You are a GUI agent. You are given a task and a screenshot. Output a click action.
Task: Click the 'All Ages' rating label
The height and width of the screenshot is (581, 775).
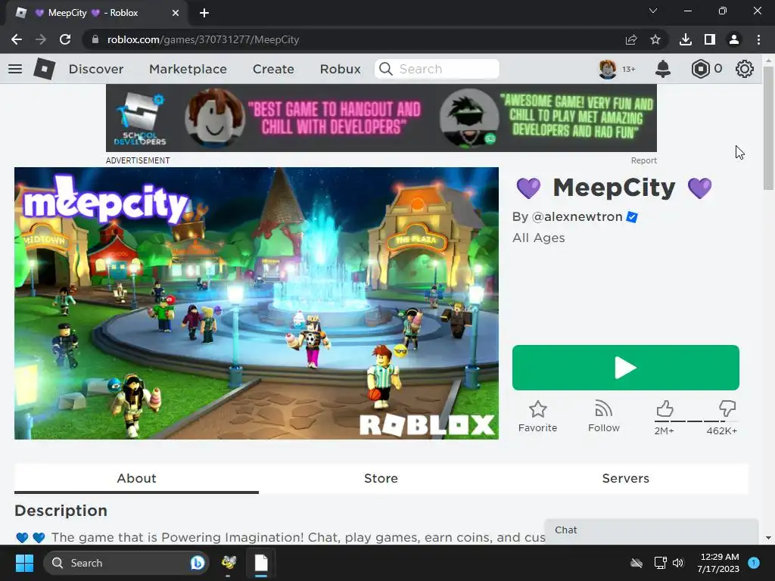pos(538,238)
